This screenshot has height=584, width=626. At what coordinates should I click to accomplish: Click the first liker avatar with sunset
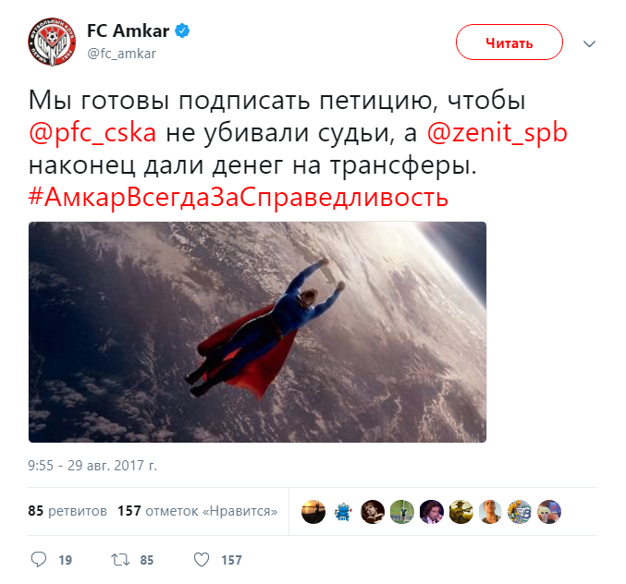coord(313,511)
